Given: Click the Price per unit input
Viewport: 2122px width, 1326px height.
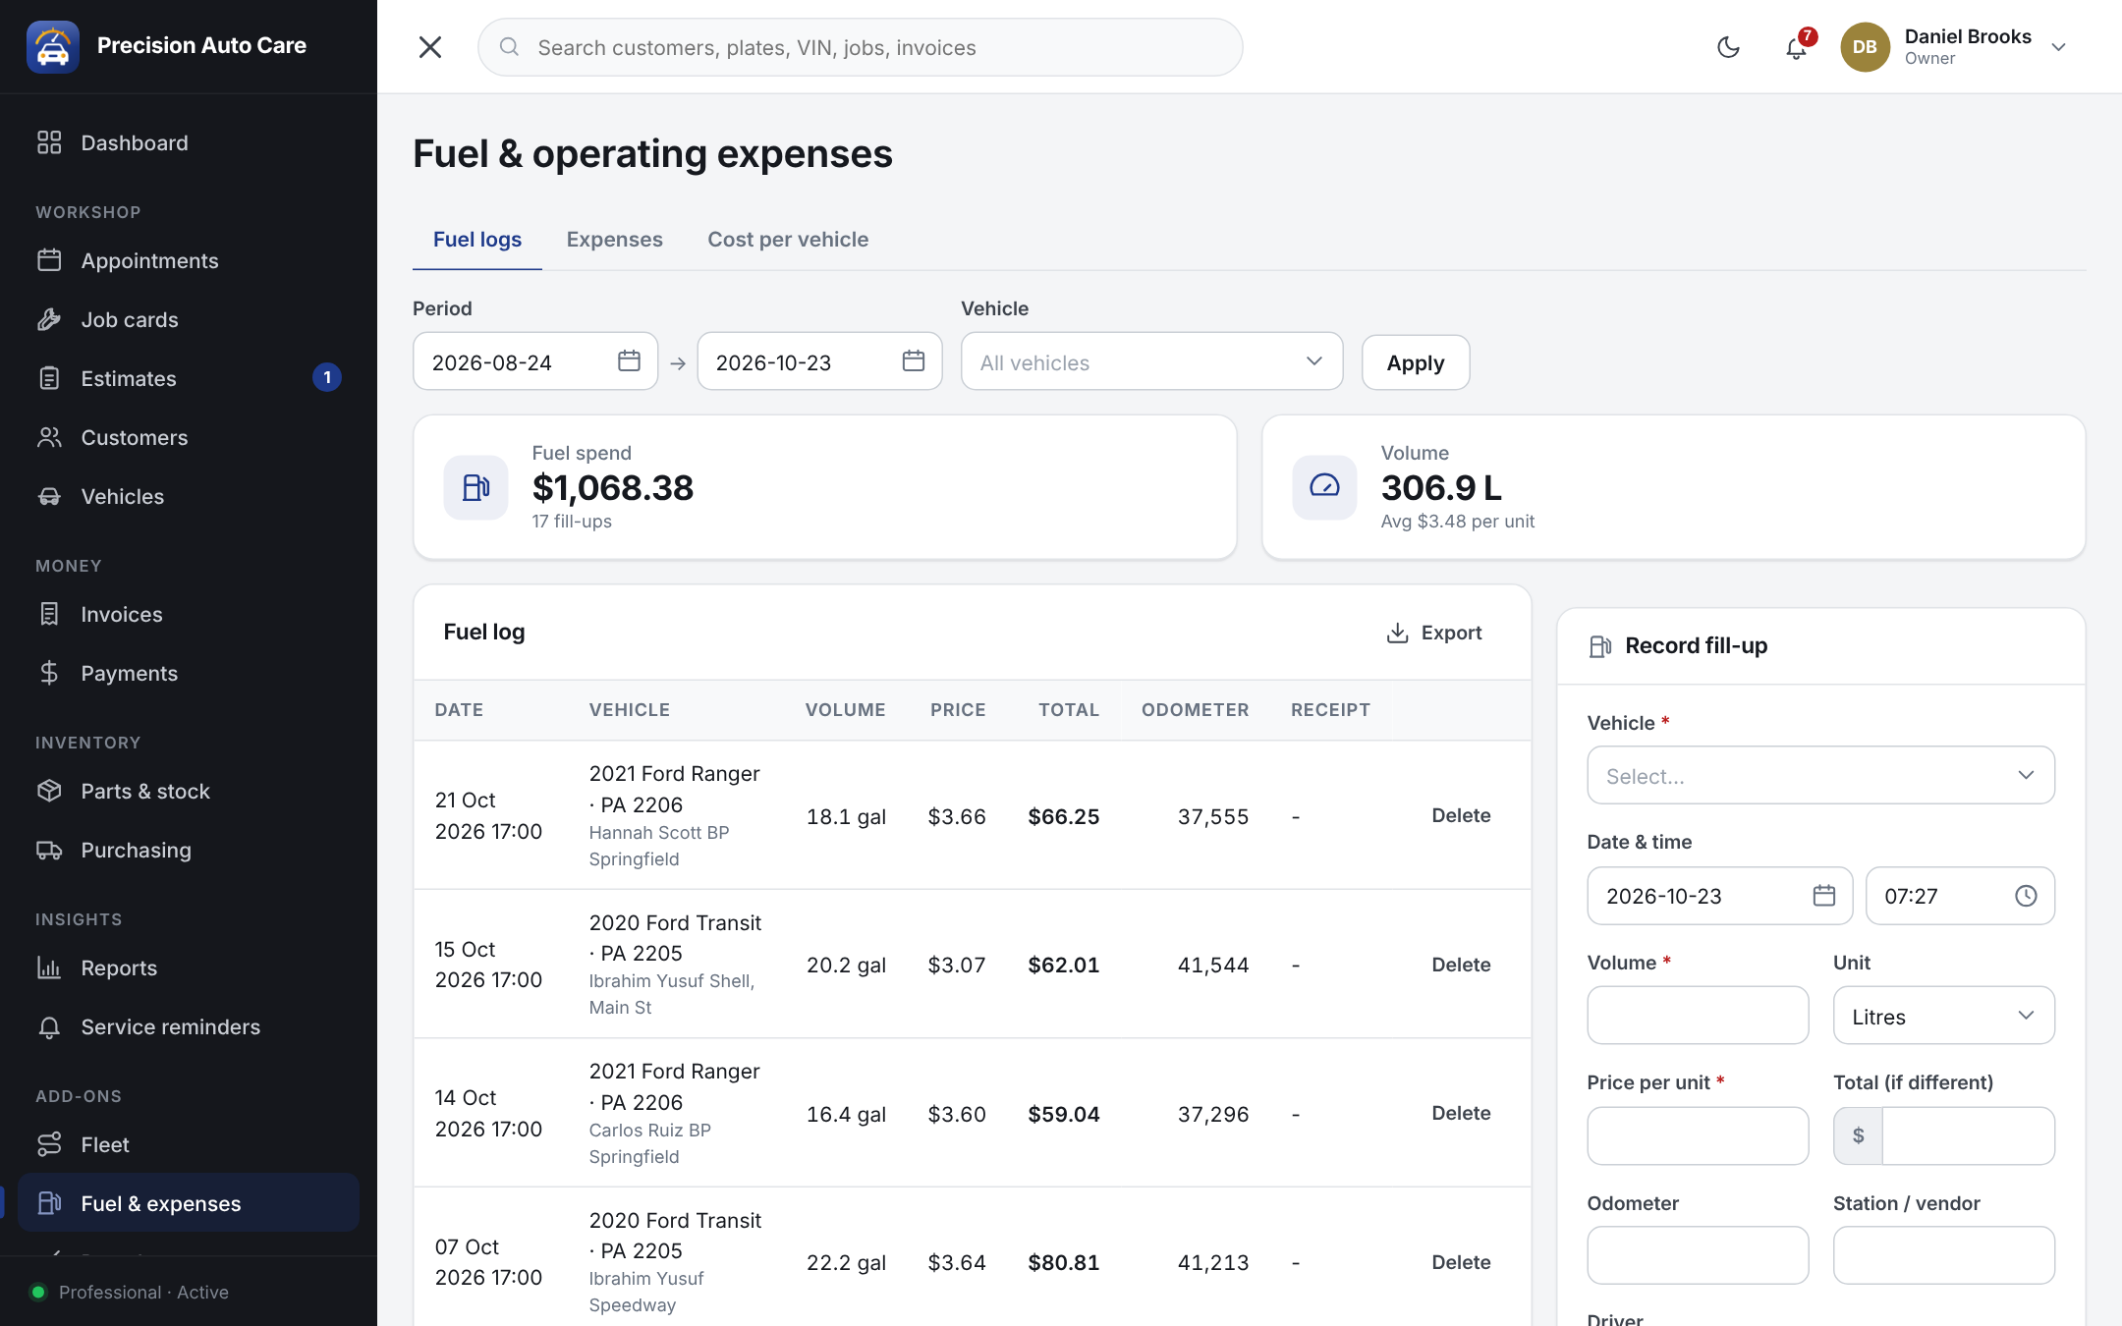Looking at the screenshot, I should tap(1698, 1135).
